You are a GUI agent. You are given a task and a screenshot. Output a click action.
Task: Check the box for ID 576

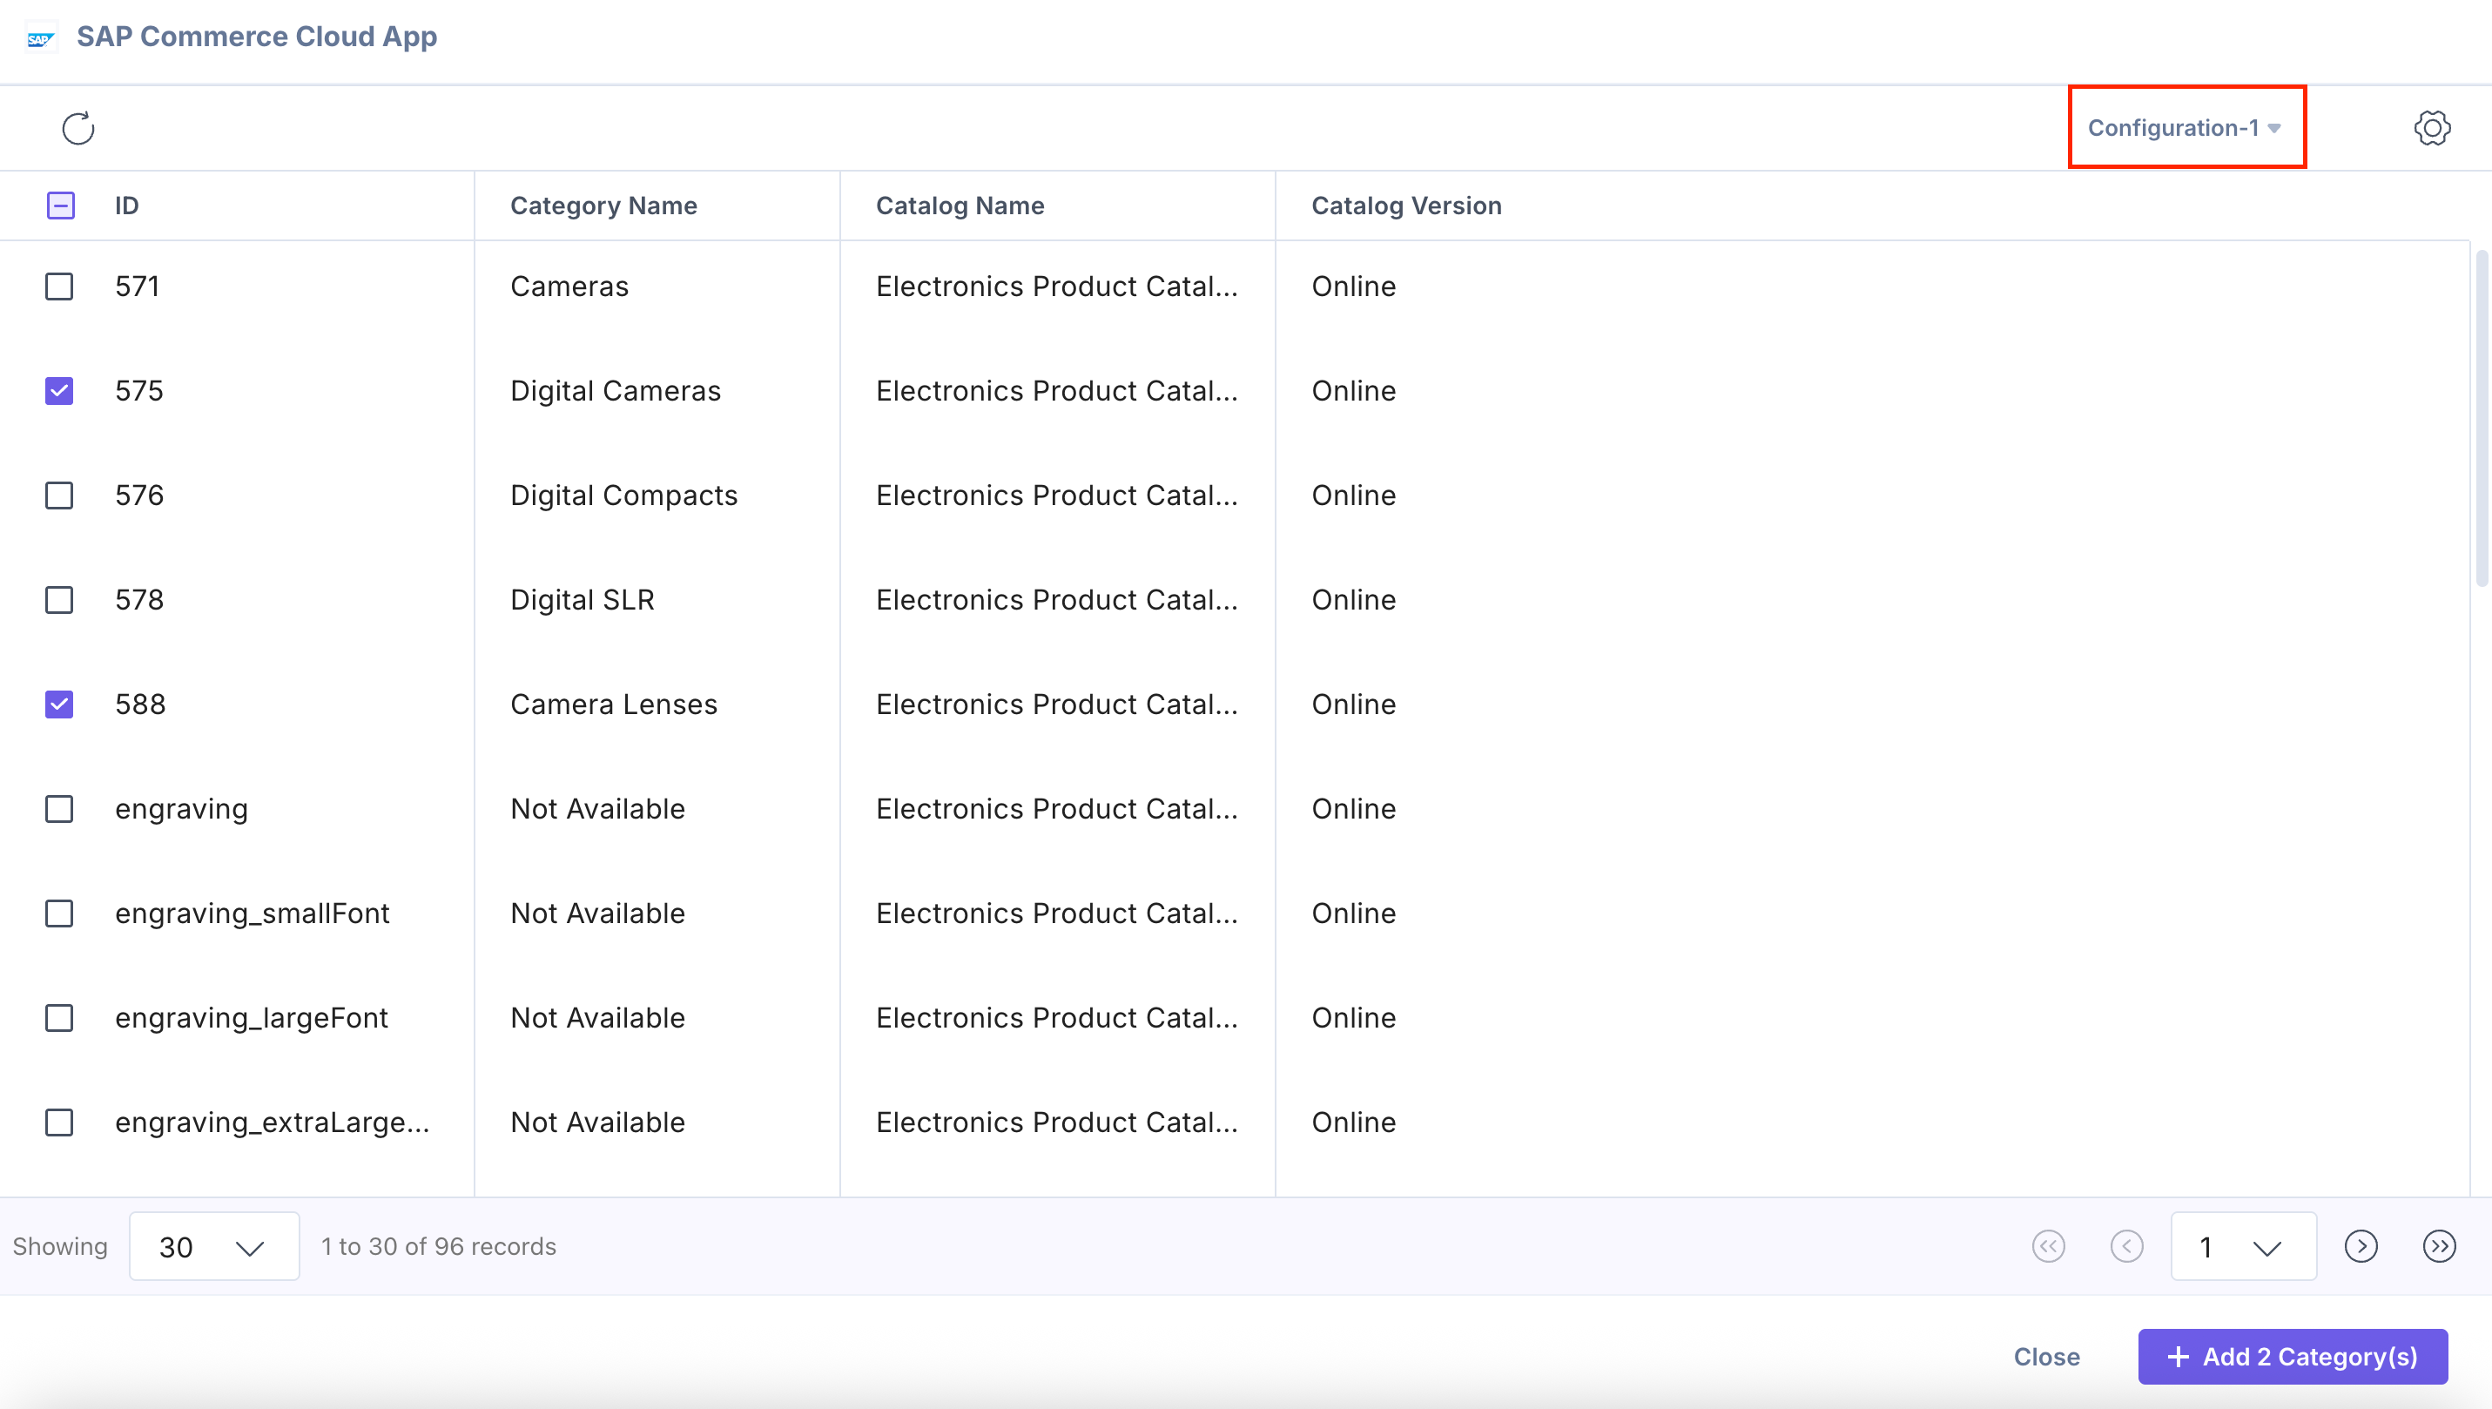pos(60,496)
